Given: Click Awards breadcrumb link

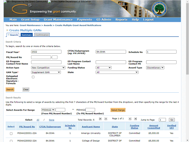Looking at the screenshot, I should coord(48,25).
